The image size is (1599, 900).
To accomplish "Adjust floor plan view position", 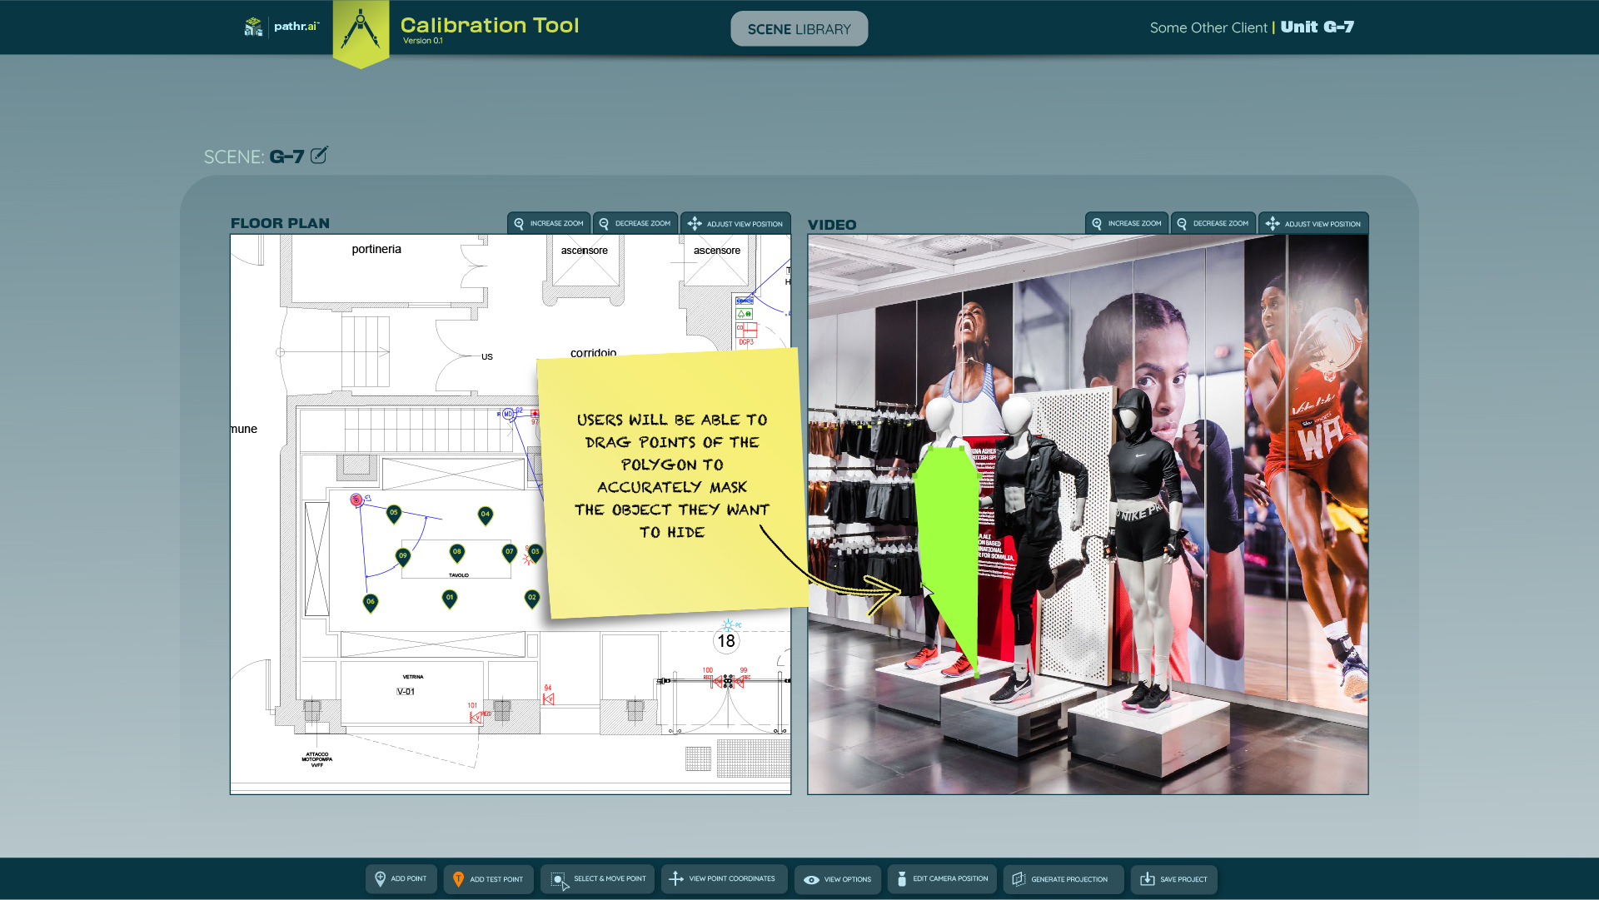I will (735, 223).
